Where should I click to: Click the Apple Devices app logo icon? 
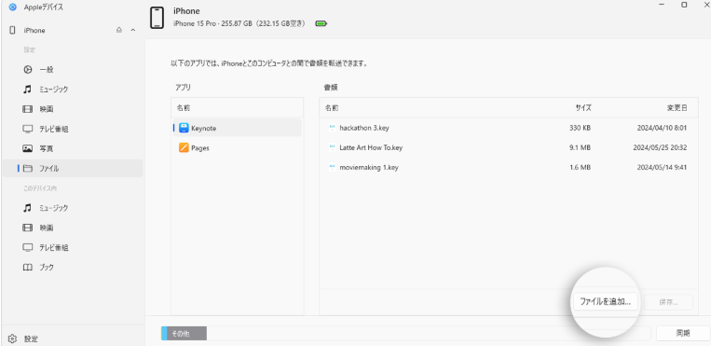click(x=12, y=7)
